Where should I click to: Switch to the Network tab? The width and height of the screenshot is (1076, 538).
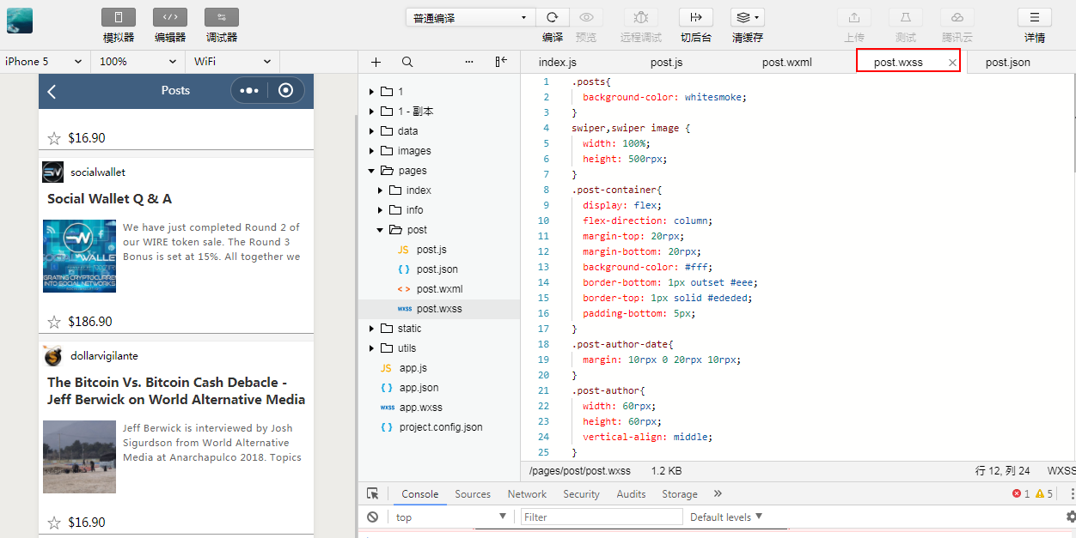click(x=527, y=494)
